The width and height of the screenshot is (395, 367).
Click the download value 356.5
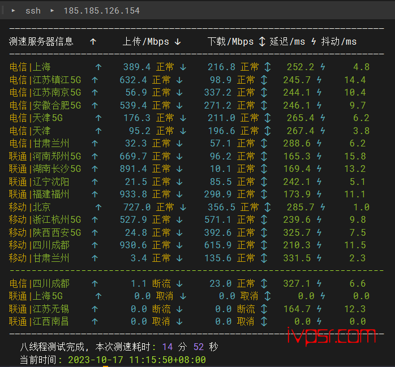[x=221, y=207]
